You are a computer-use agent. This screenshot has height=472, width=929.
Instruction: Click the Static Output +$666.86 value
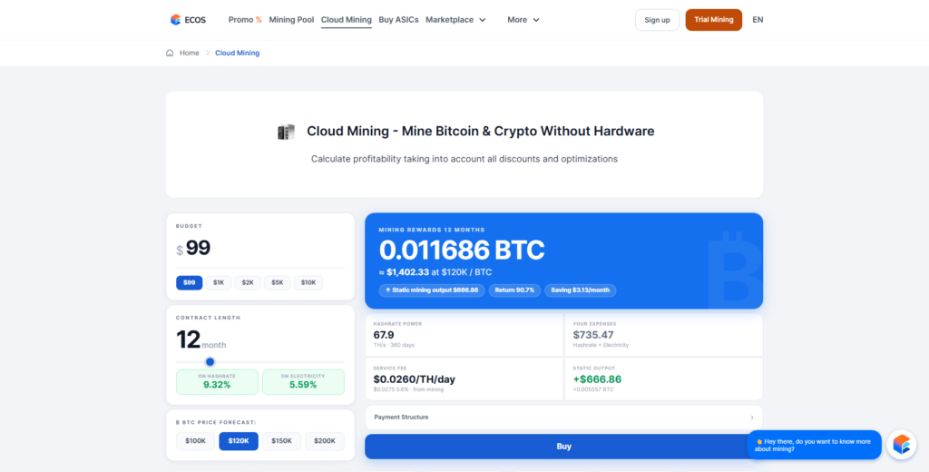click(x=597, y=379)
